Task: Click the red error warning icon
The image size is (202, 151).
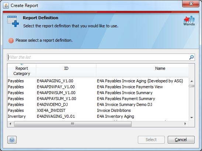Action: pos(11,40)
